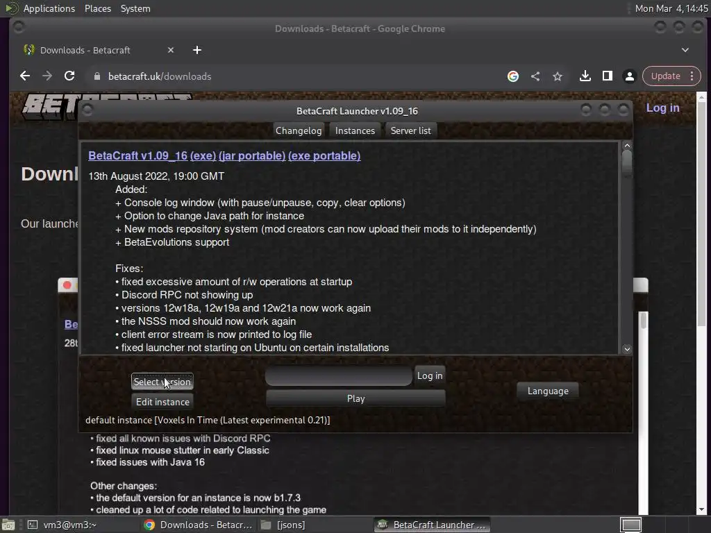Click changelog scrollbar up arrow
Image resolution: width=711 pixels, height=533 pixels.
coord(627,146)
